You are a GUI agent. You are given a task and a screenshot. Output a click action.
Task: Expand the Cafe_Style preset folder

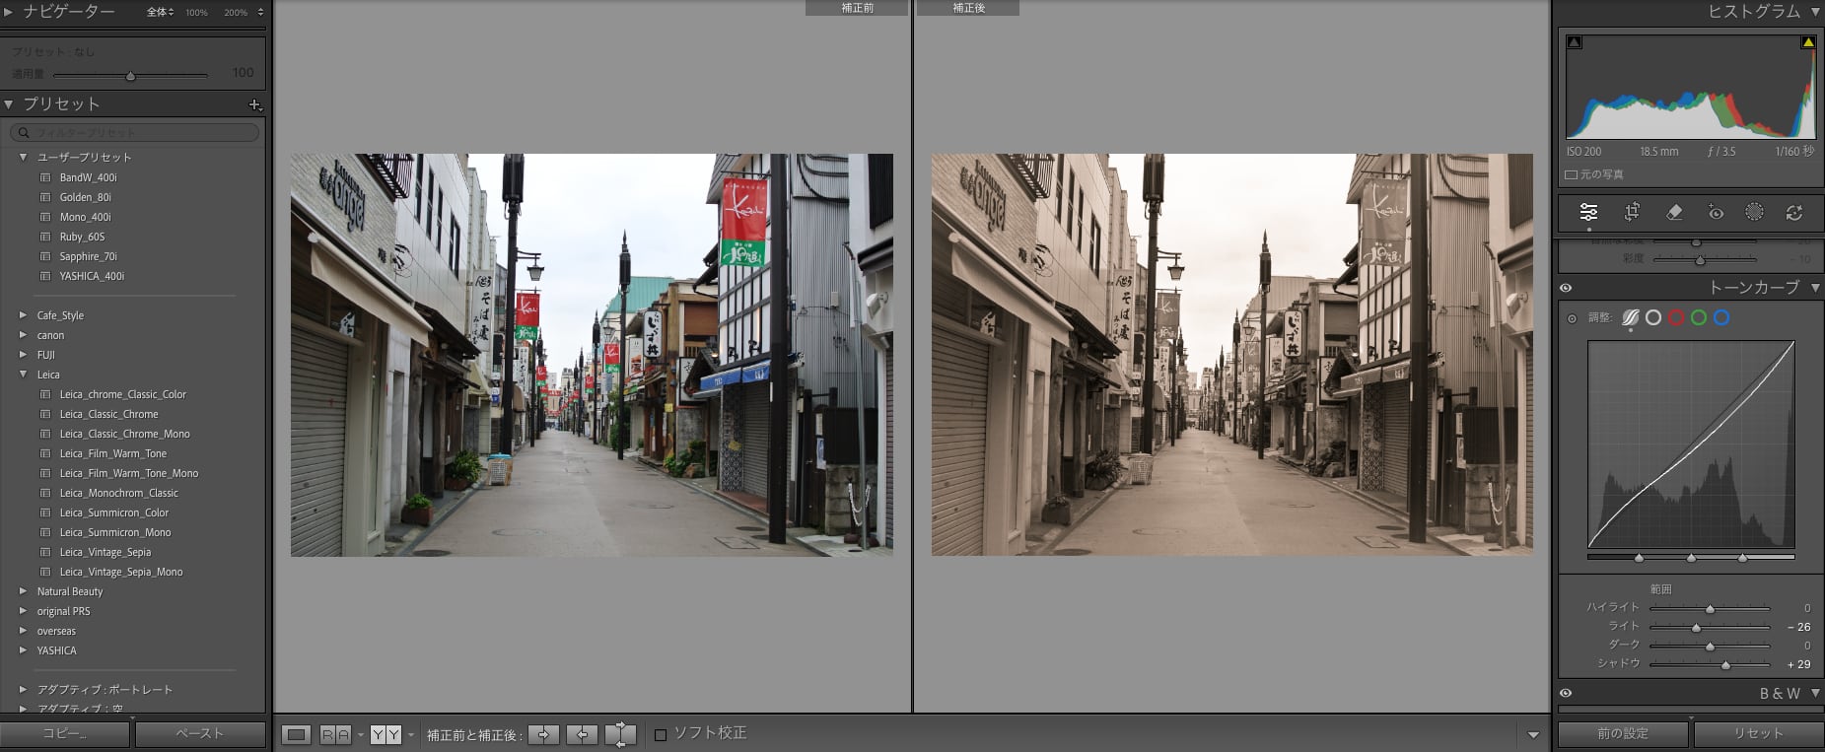[x=23, y=315]
